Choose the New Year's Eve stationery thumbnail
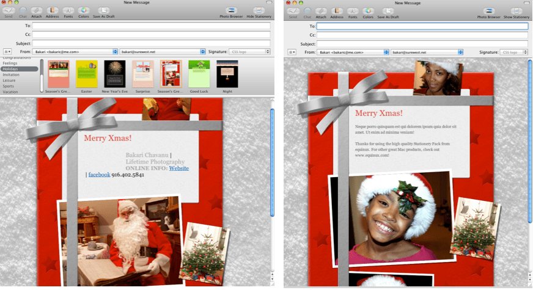Image resolution: width=533 pixels, height=290 pixels. [x=114, y=76]
